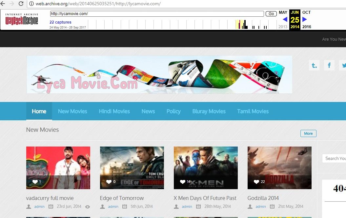The height and width of the screenshot is (218, 346).
Task: Click the 2016 year link
Action: click(x=307, y=27)
